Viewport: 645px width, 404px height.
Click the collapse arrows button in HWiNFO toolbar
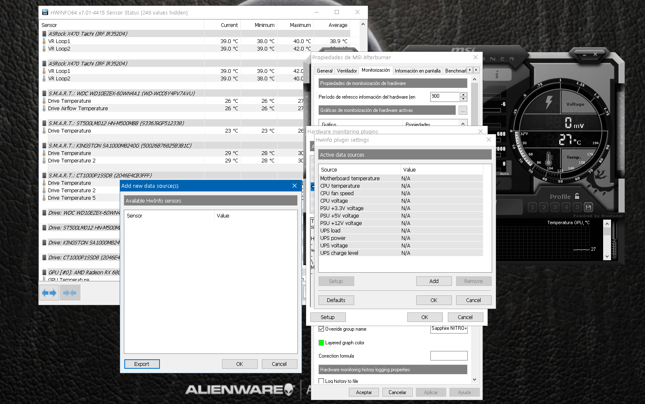coord(70,293)
